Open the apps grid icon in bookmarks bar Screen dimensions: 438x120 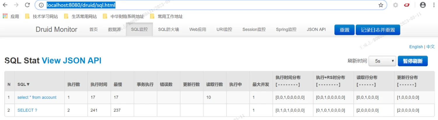tap(5, 16)
